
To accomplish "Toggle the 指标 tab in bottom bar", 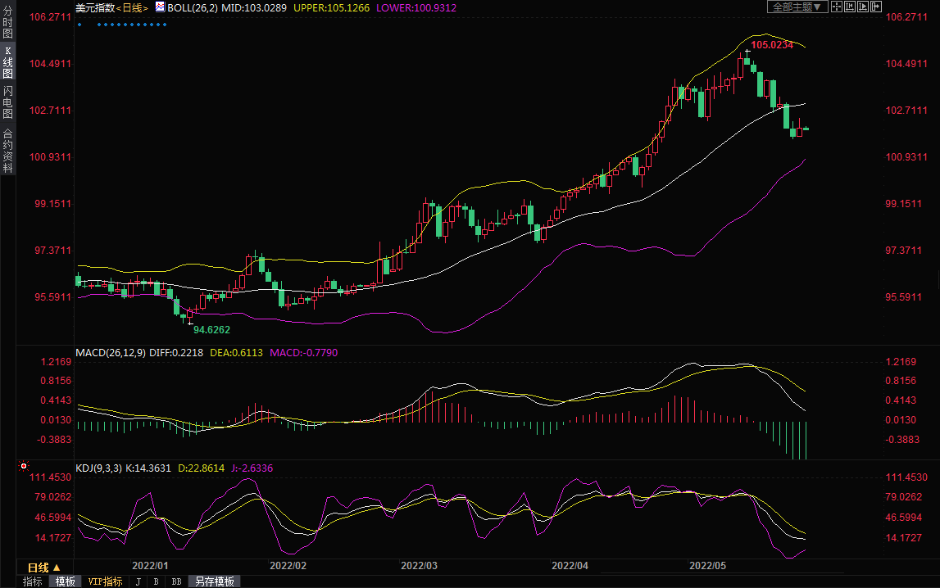I will 33,581.
